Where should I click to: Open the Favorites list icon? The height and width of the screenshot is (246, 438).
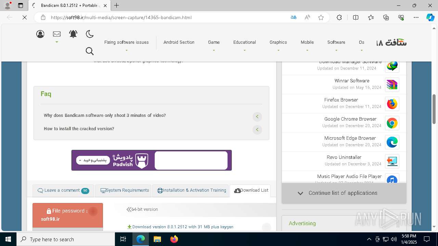tap(371, 17)
